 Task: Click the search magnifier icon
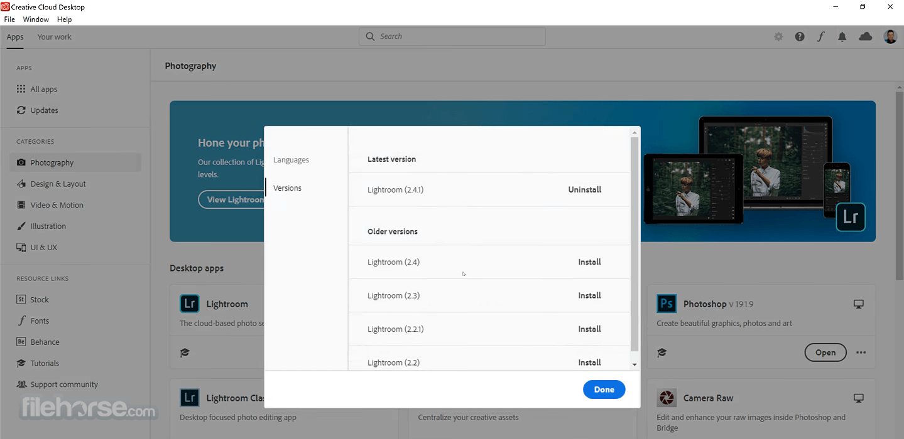[370, 36]
